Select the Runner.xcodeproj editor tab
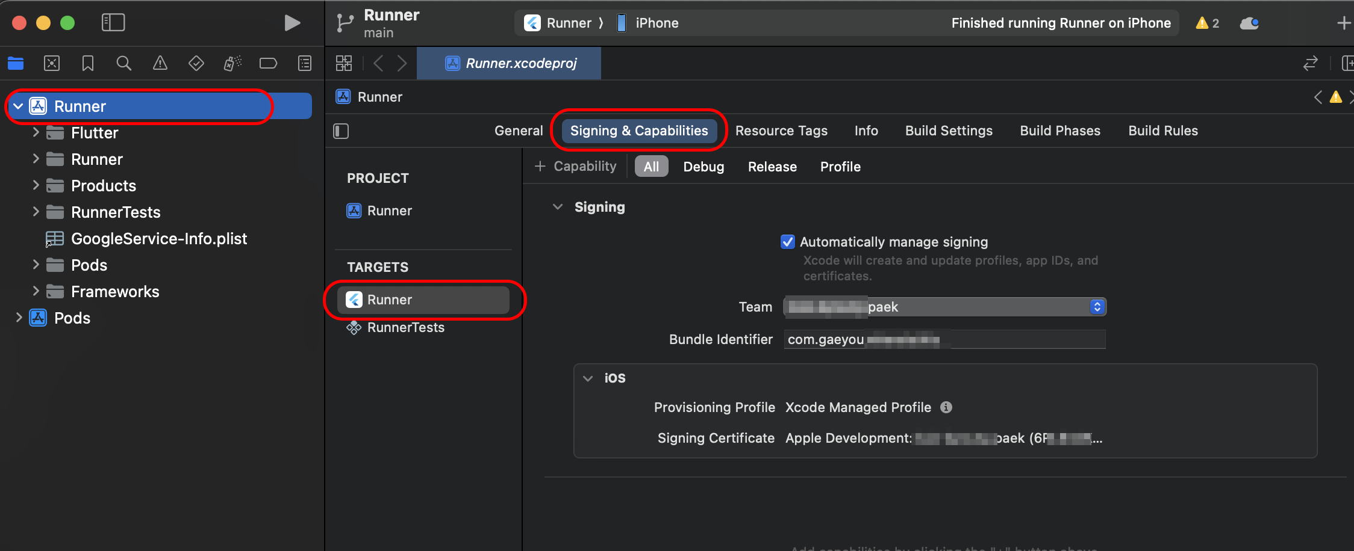This screenshot has width=1354, height=551. [510, 63]
